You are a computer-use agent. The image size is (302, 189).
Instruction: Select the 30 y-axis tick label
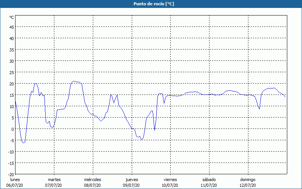click(11, 61)
